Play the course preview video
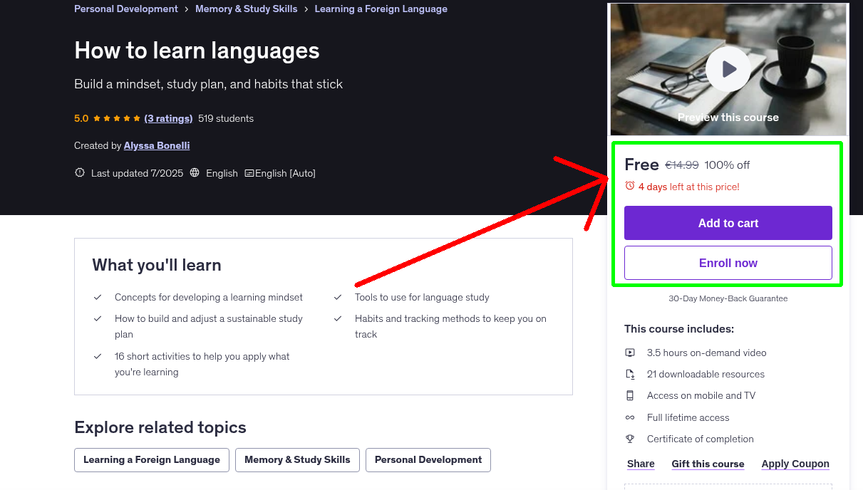863x490 pixels. click(x=728, y=68)
